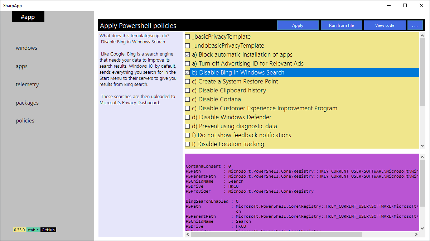This screenshot has width=430, height=241.
Task: Click the View code button
Action: click(385, 25)
